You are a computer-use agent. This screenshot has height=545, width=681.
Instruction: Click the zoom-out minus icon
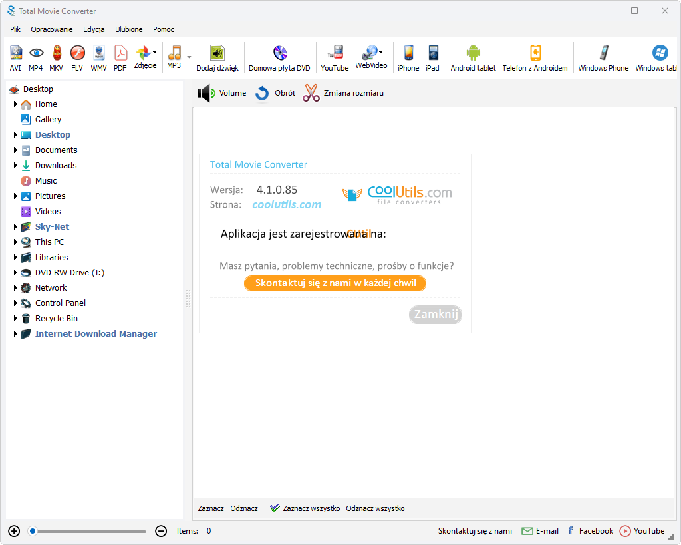[x=161, y=531]
